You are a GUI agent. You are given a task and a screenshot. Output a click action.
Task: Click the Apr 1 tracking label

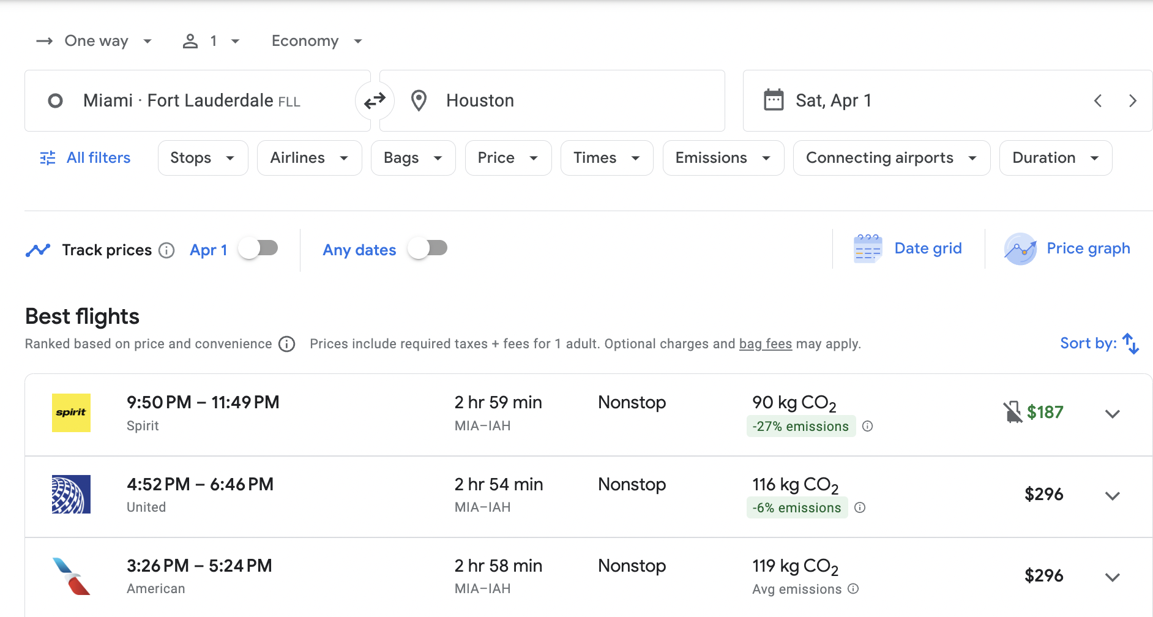(209, 250)
